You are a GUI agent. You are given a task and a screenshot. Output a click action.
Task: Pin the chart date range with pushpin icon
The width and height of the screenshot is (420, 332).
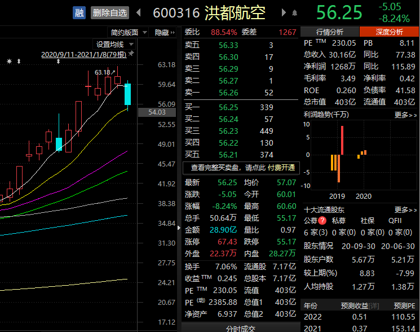point(131,53)
